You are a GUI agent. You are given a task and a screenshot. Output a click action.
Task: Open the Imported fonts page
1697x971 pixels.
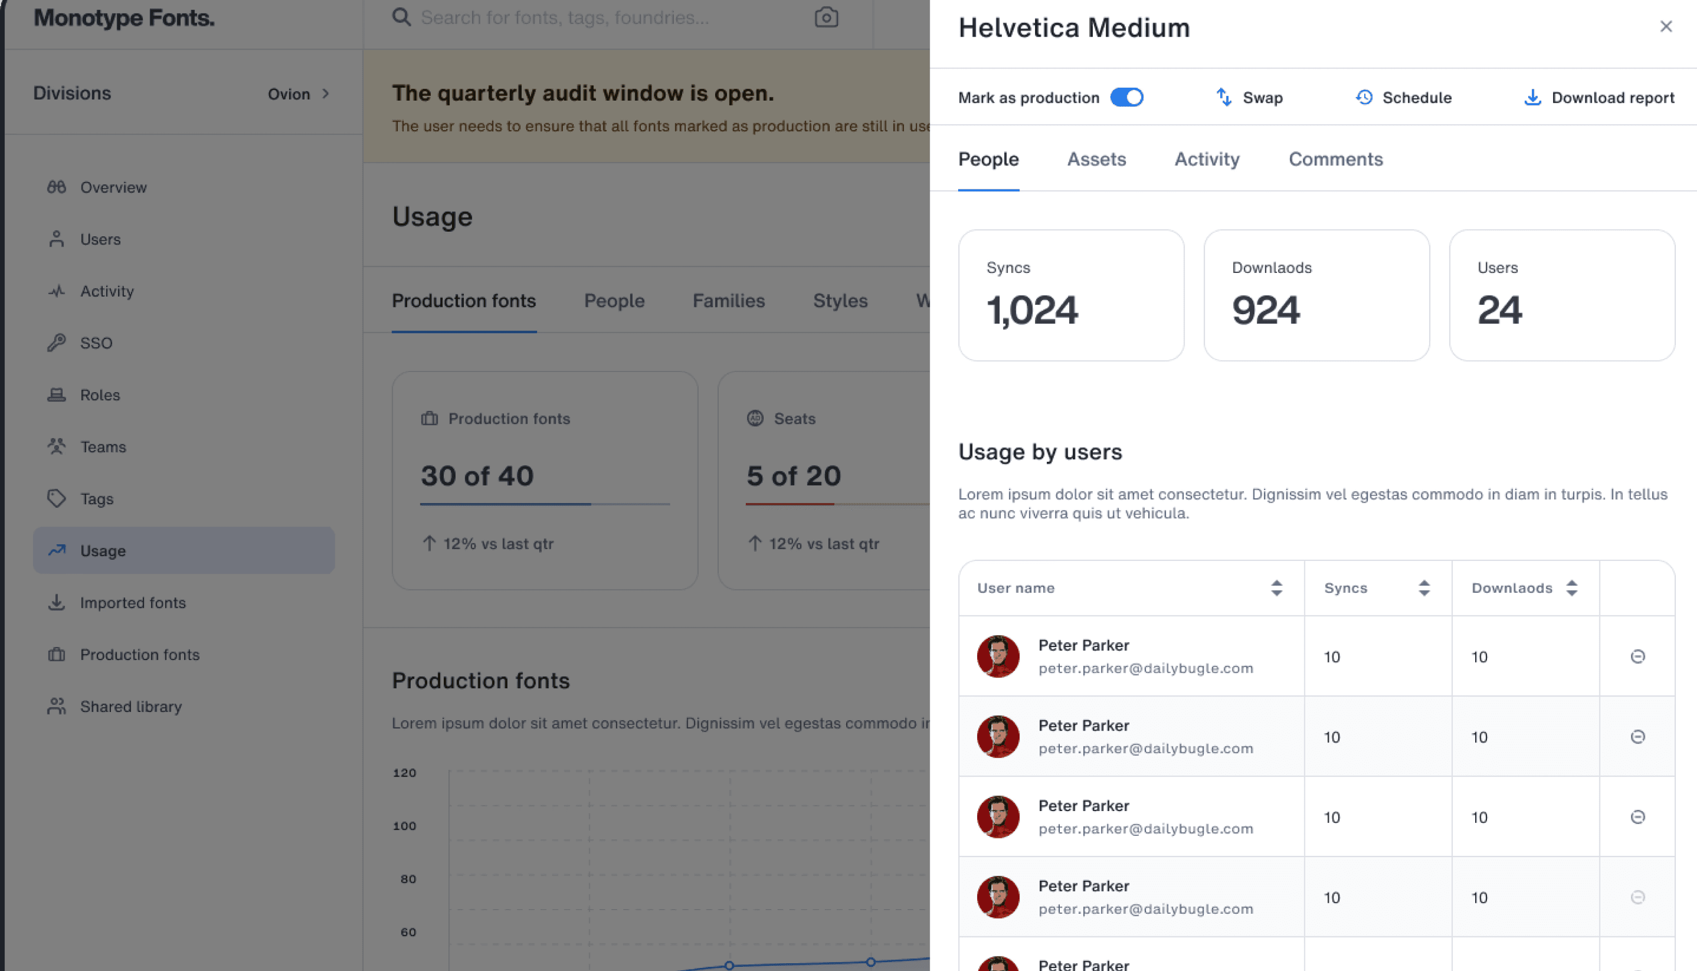click(184, 603)
